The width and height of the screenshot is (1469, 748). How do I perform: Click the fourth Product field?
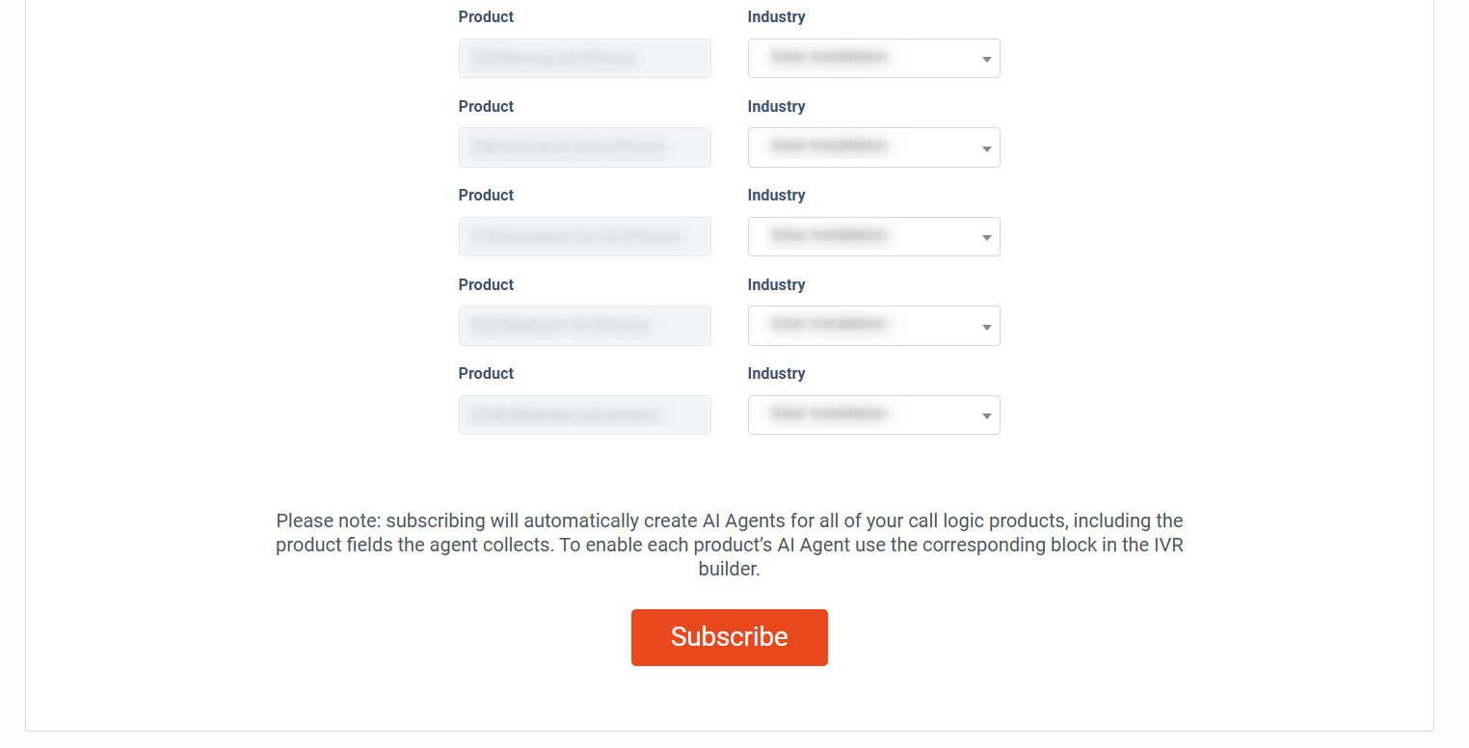point(584,326)
